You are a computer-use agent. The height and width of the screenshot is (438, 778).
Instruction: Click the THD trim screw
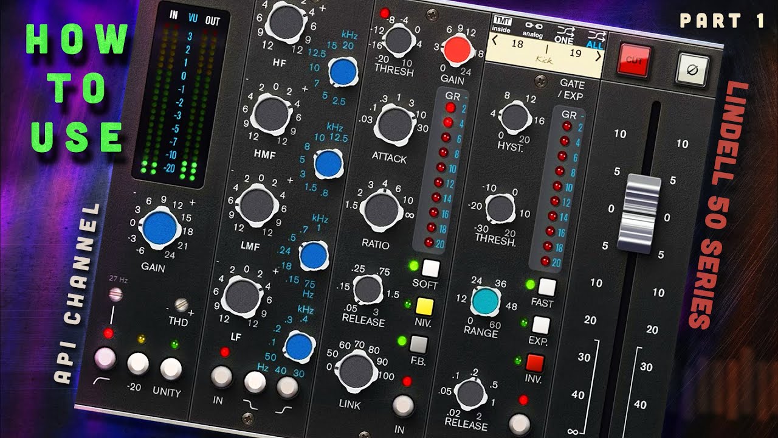[181, 305]
